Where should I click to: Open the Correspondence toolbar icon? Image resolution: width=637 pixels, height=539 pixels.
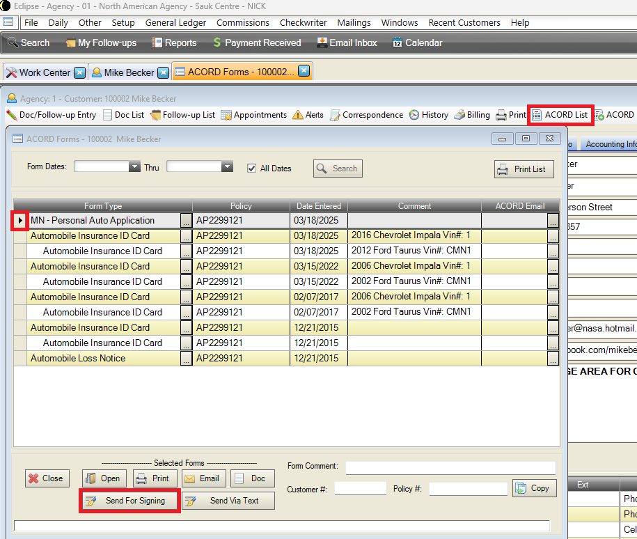(336, 115)
